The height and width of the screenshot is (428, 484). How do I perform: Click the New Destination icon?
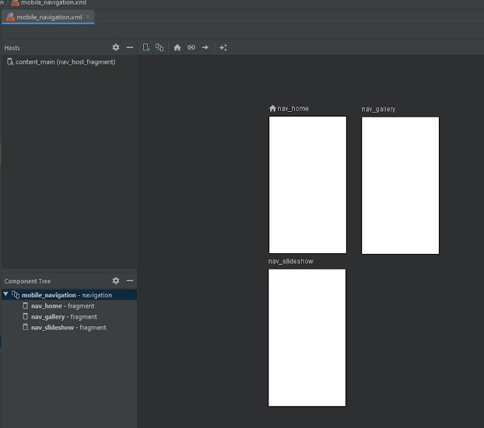[x=146, y=47]
